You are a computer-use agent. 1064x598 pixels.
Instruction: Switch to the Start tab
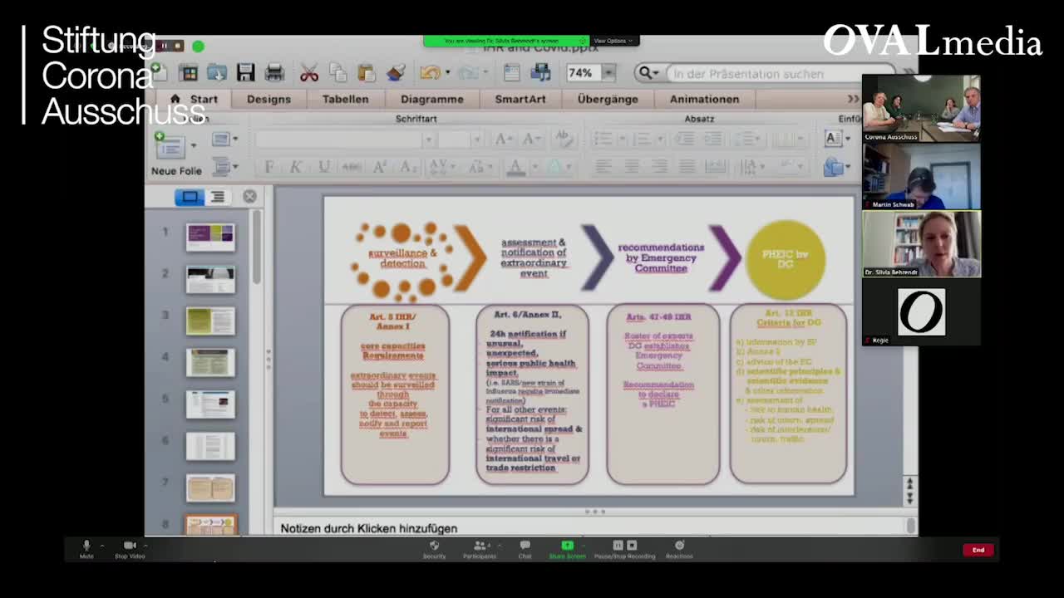(195, 99)
